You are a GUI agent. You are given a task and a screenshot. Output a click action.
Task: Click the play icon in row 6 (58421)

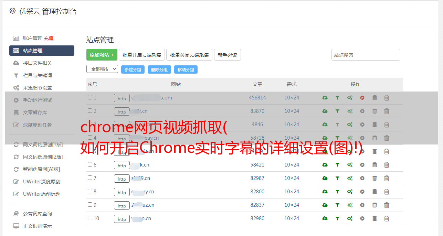coord(362,165)
